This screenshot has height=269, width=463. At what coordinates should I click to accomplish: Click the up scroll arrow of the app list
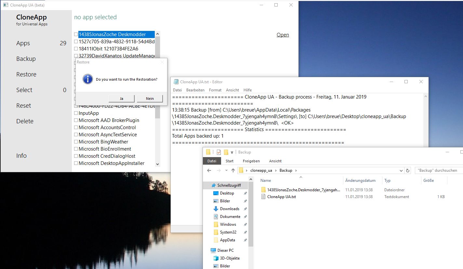(x=158, y=34)
